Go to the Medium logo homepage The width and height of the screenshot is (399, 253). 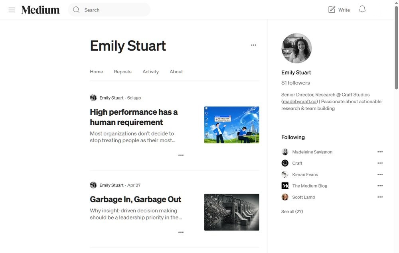pyautogui.click(x=40, y=10)
